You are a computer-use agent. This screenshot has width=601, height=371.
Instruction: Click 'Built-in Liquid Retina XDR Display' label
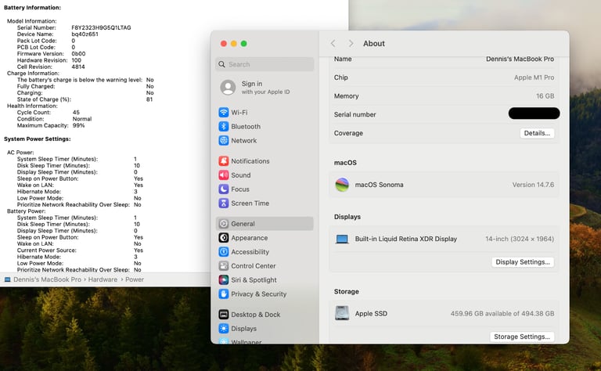405,239
